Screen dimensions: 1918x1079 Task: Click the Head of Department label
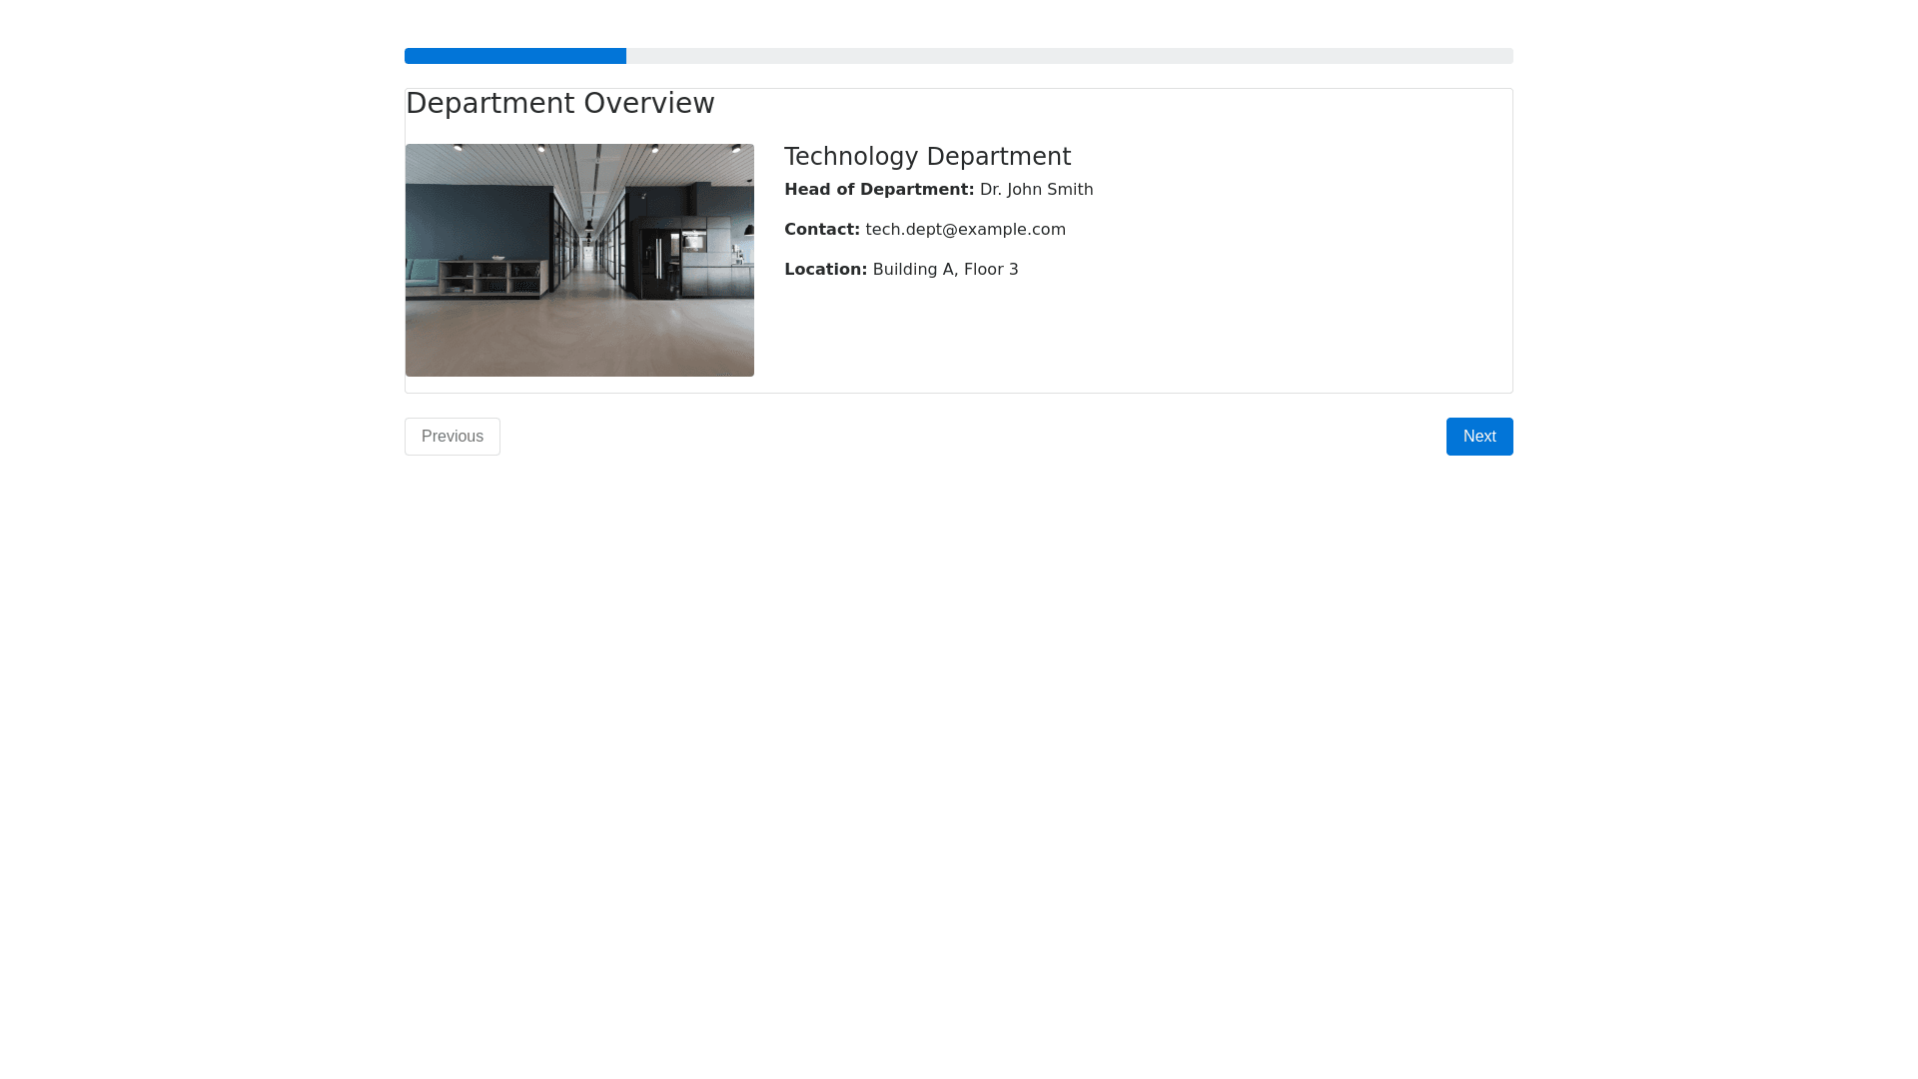click(878, 190)
